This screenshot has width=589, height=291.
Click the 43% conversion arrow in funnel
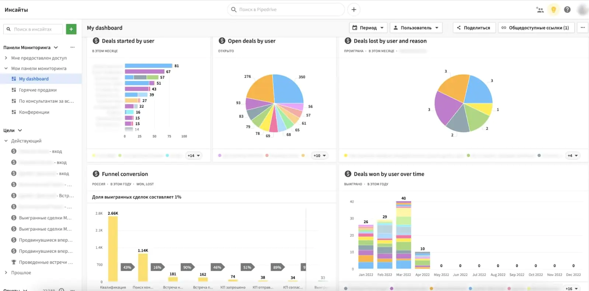[x=128, y=267]
